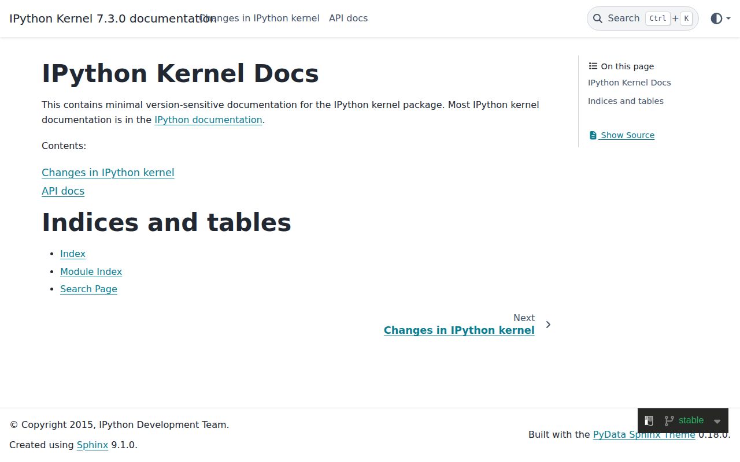Open Changes in IPython kernel in Contents list
The width and height of the screenshot is (740, 462).
click(x=108, y=173)
